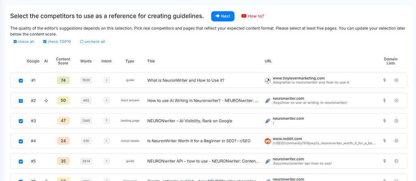Click the Reddit logo icon in row #4
The image size is (416, 181).
click(267, 141)
